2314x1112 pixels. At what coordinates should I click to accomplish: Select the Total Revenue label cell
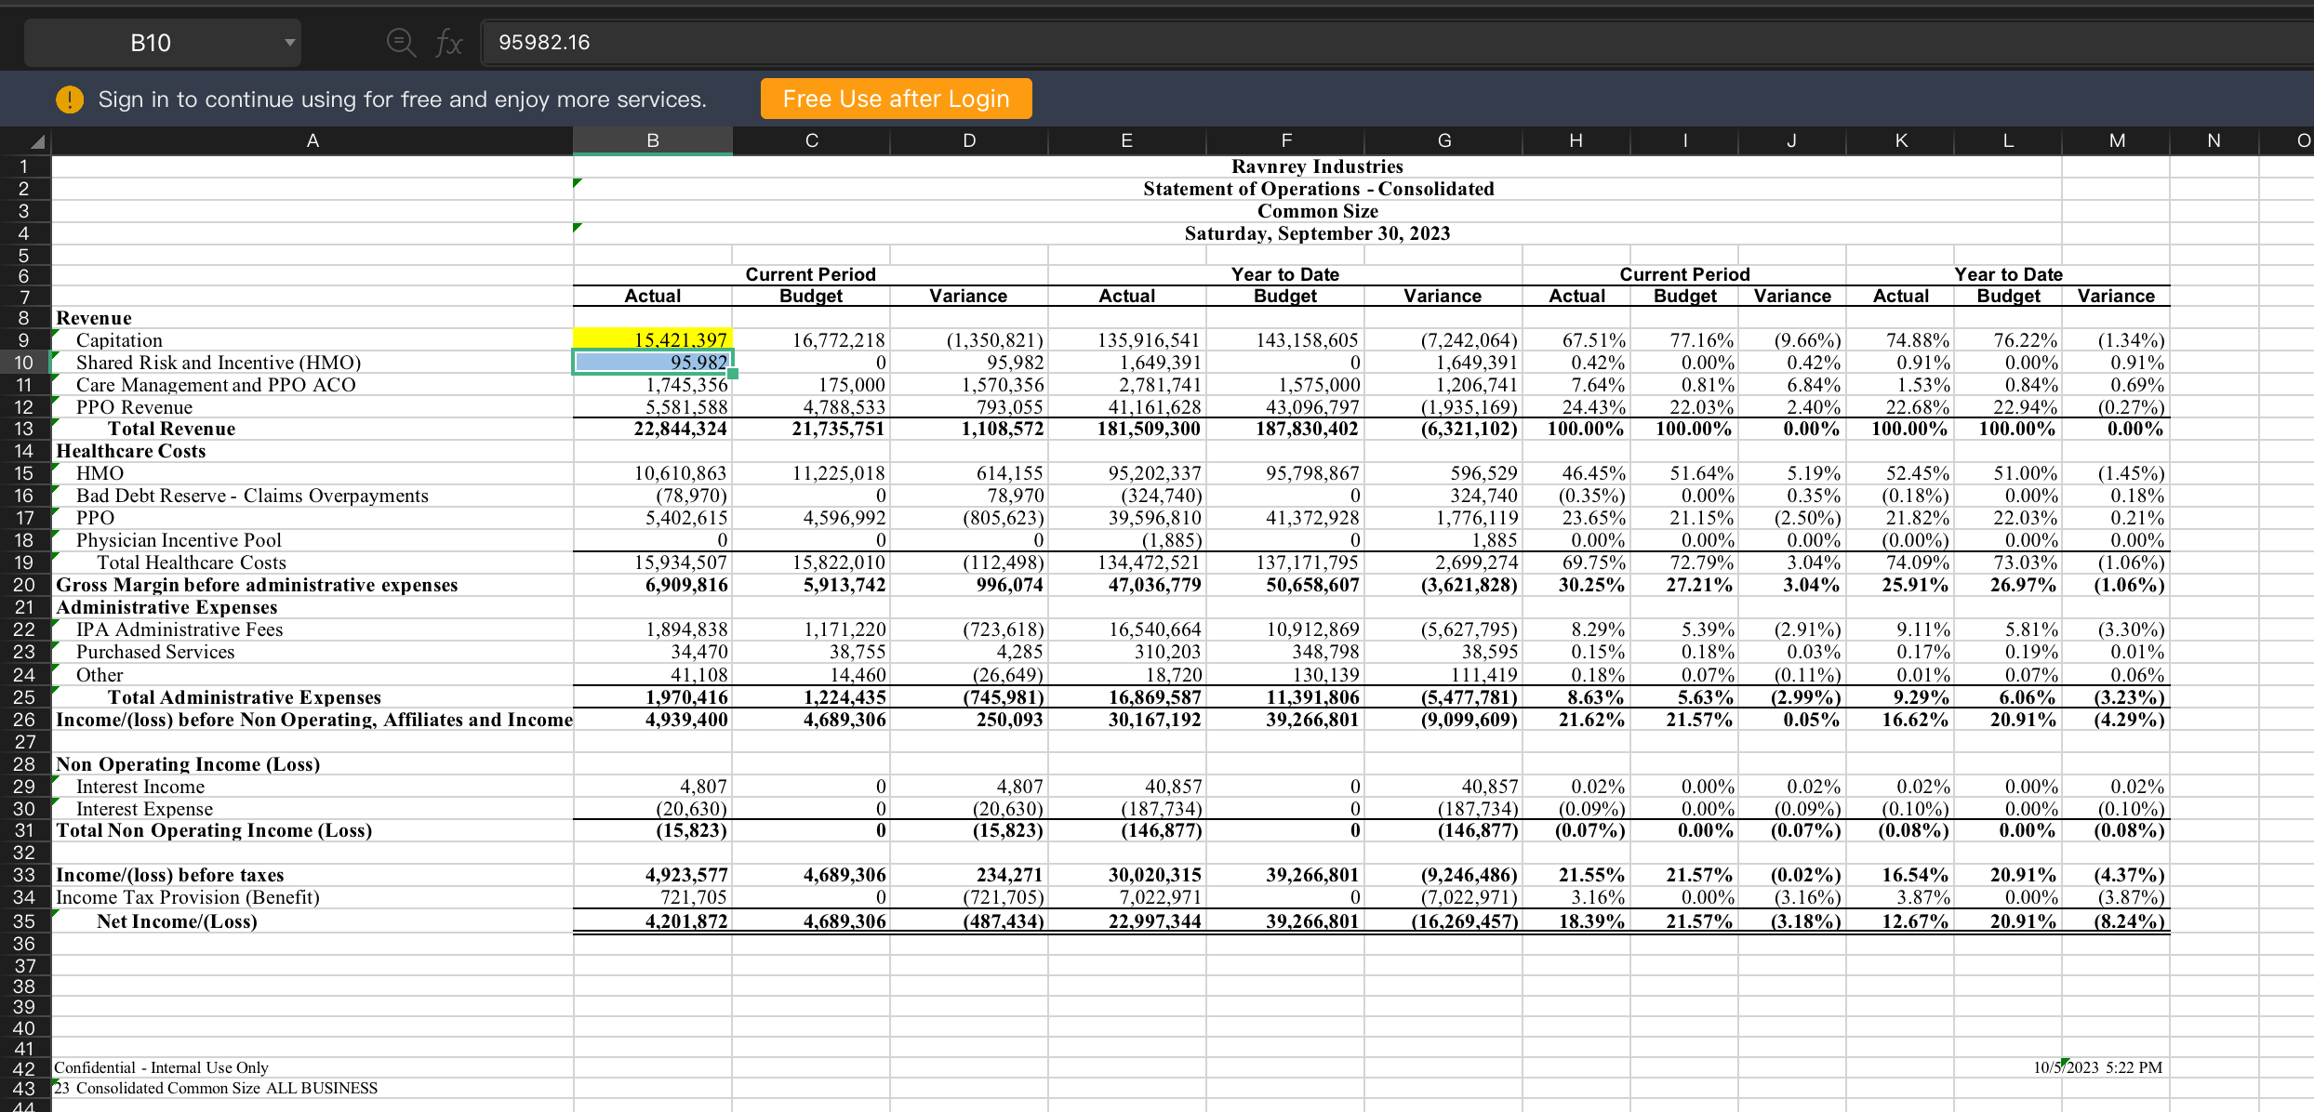coord(171,429)
